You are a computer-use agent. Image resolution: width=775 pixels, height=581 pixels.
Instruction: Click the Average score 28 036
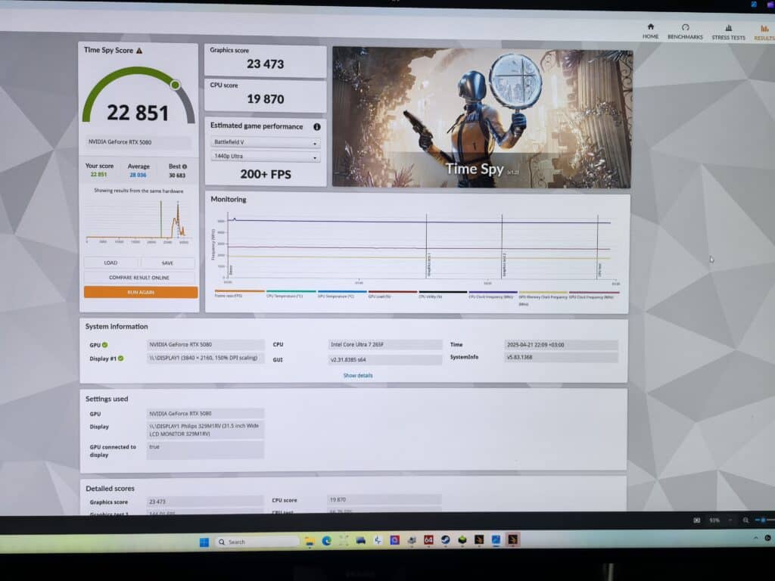click(138, 175)
